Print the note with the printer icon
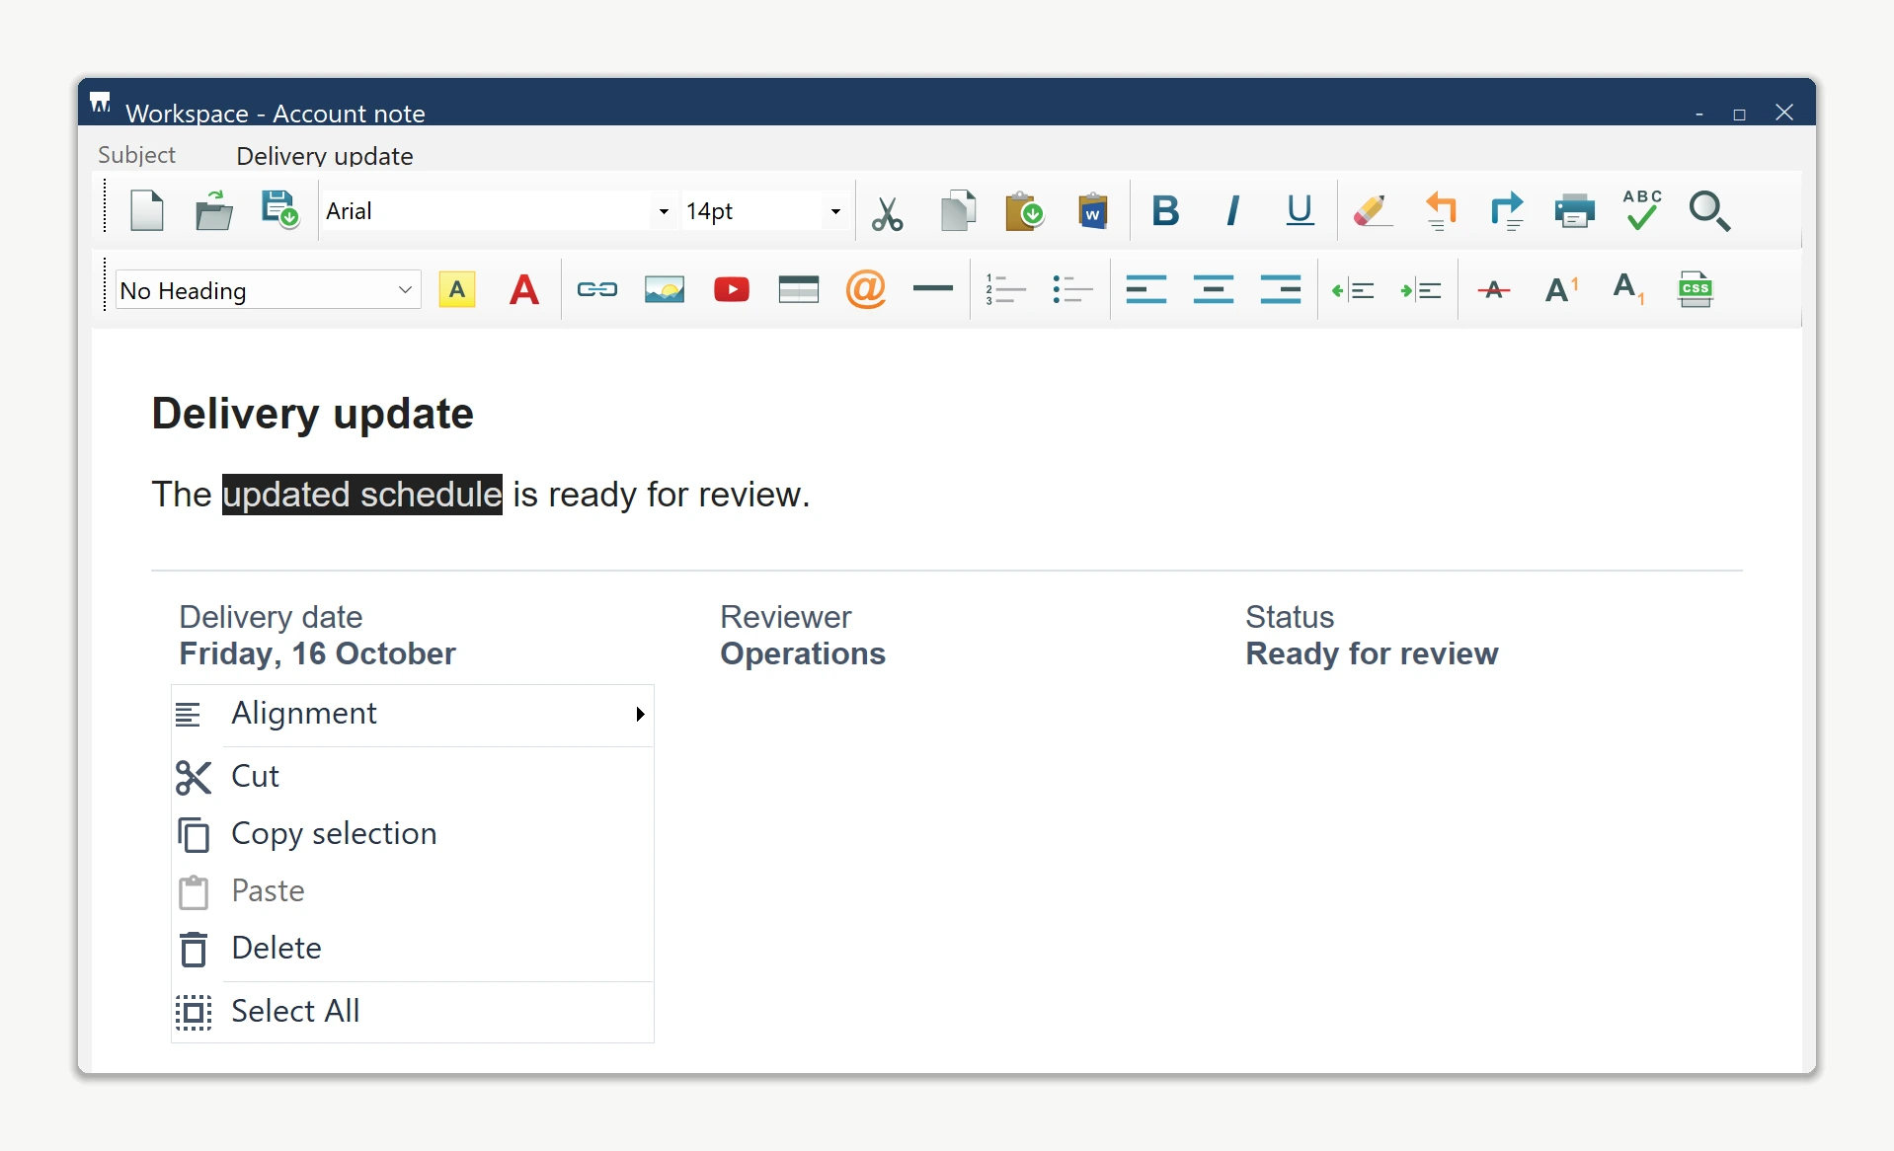 [1574, 210]
